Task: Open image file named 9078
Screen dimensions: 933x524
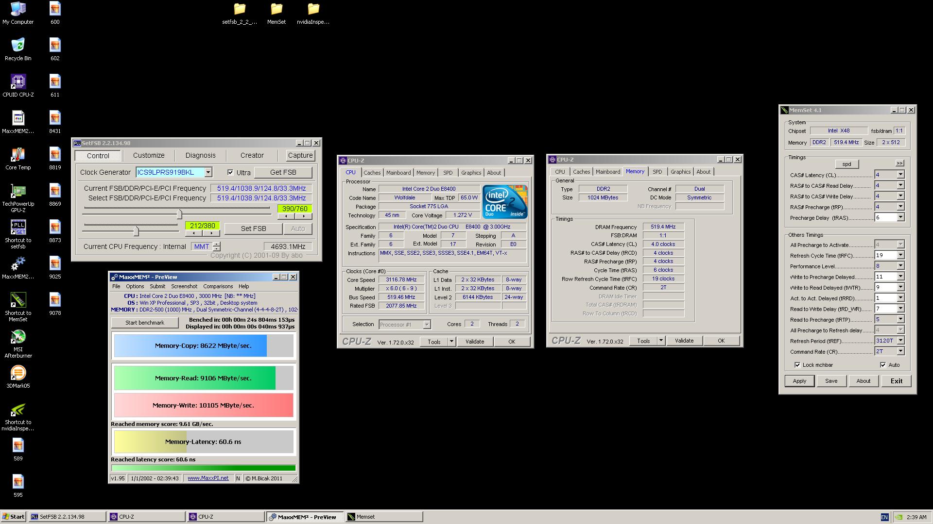Action: (55, 304)
